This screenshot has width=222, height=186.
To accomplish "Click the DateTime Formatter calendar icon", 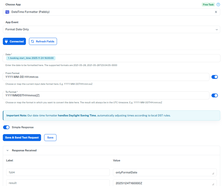I will [x=7, y=12].
